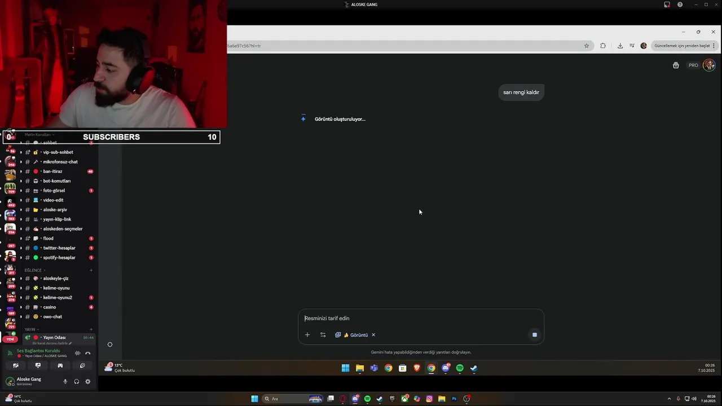Open the ban-itiraz channel

[59, 171]
